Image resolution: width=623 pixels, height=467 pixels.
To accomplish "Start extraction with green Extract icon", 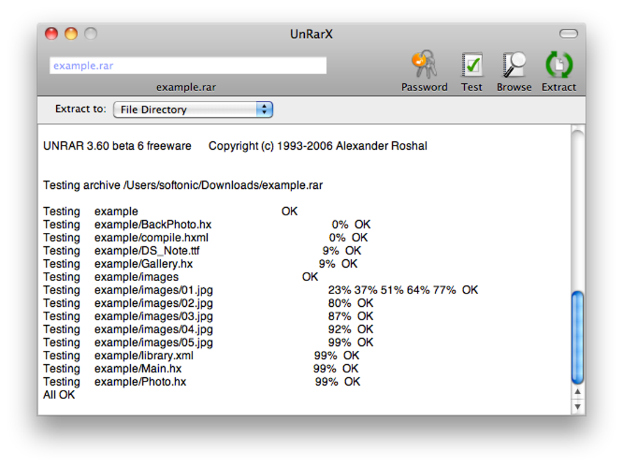I will tap(559, 64).
